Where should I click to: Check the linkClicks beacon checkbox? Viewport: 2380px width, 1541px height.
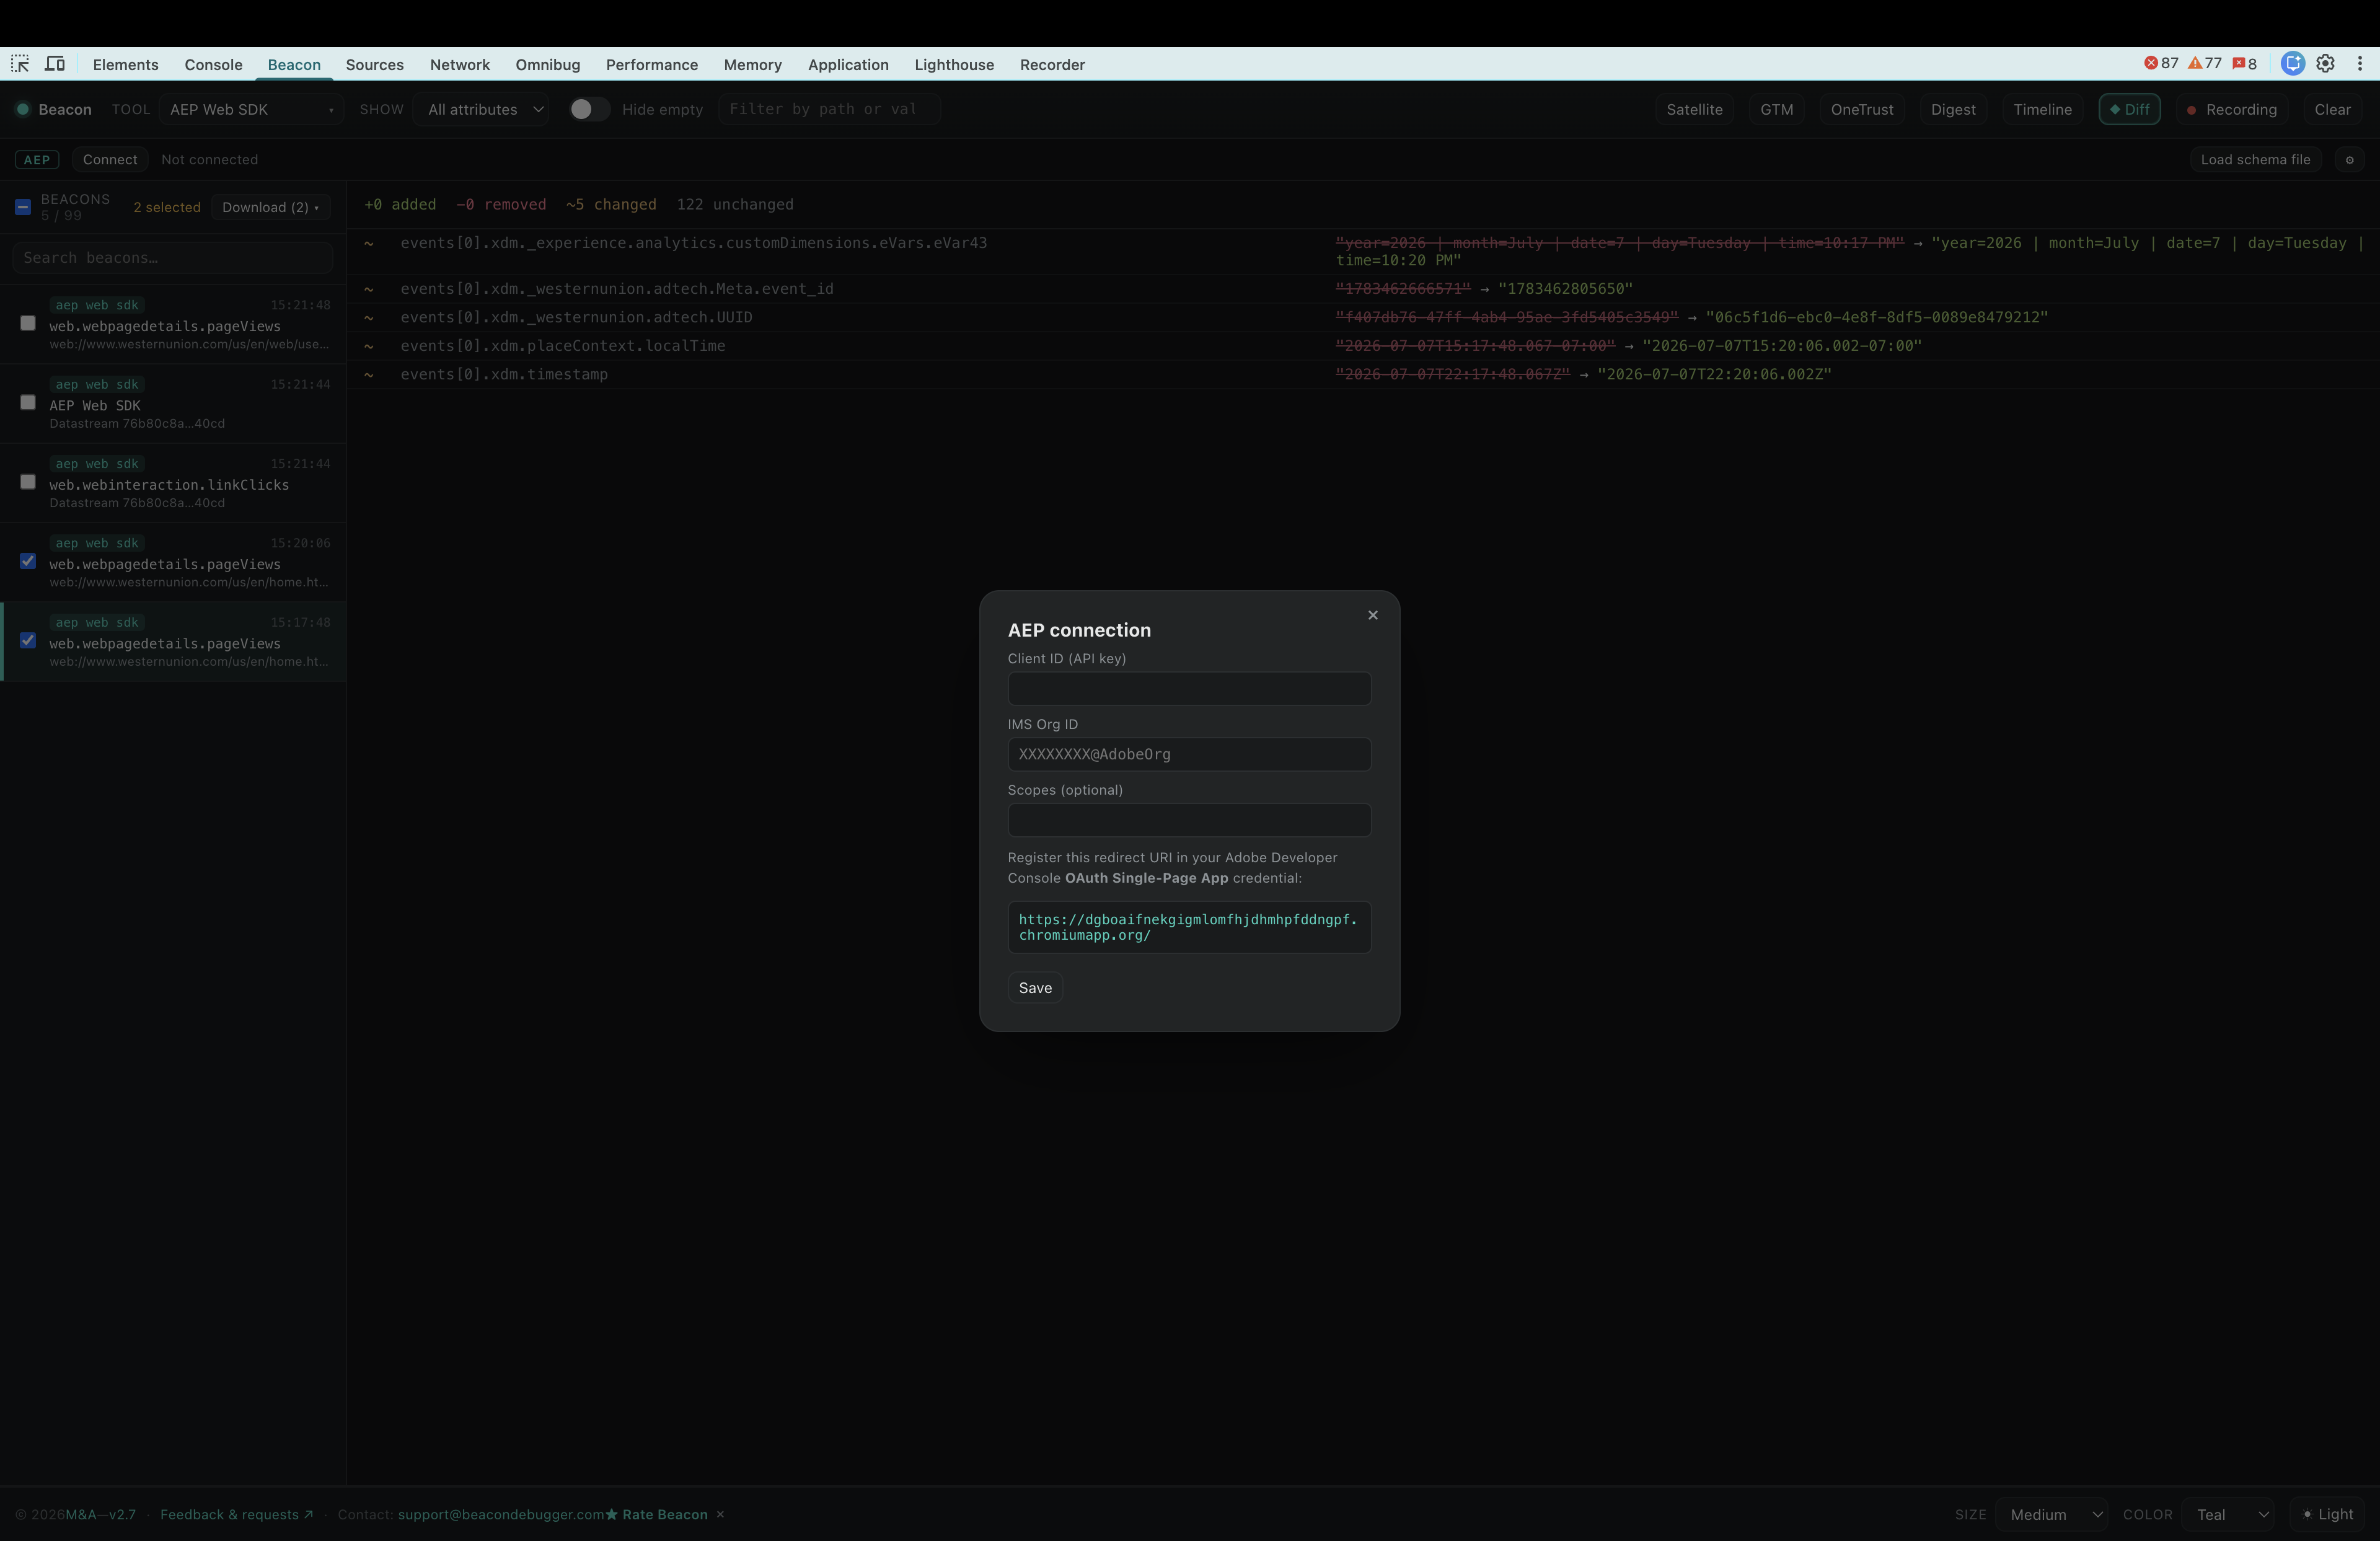pos(28,481)
